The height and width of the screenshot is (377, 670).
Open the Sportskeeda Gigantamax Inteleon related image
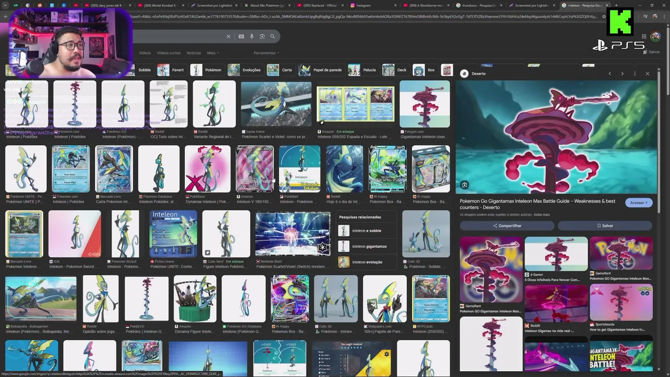tap(621, 303)
